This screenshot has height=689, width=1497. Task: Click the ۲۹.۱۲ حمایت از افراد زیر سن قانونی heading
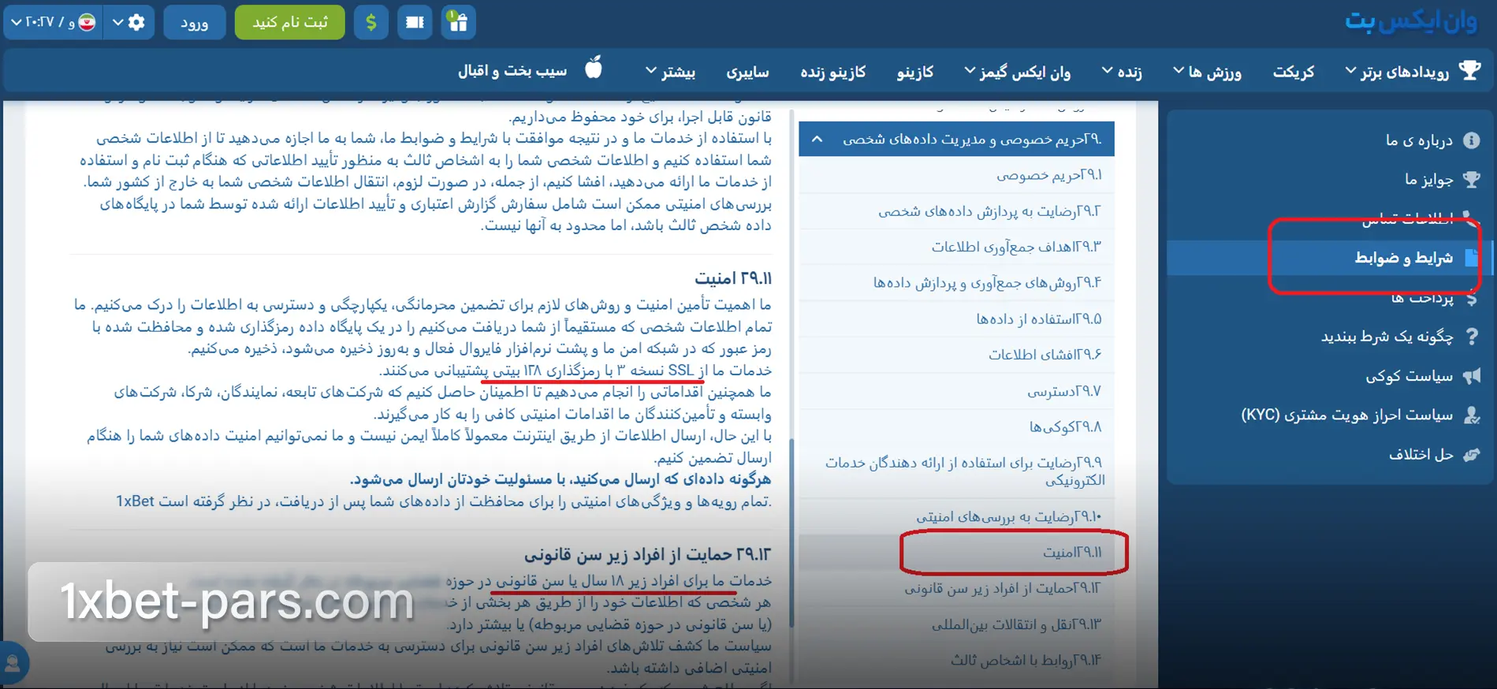(x=648, y=554)
